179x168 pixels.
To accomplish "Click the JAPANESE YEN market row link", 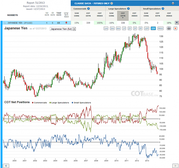I will tap(20, 23).
